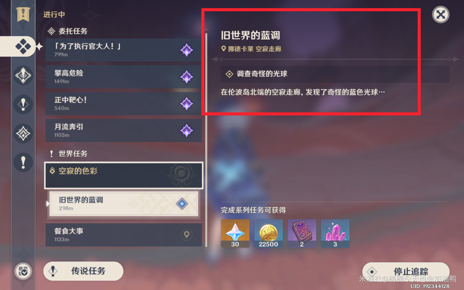This screenshot has height=290, width=464.
Task: Open the completed quests checklist icon
Action: tap(23, 271)
